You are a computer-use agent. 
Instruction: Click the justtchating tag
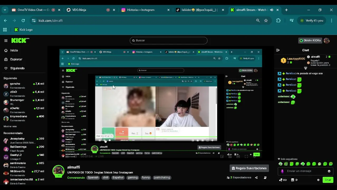162,178
